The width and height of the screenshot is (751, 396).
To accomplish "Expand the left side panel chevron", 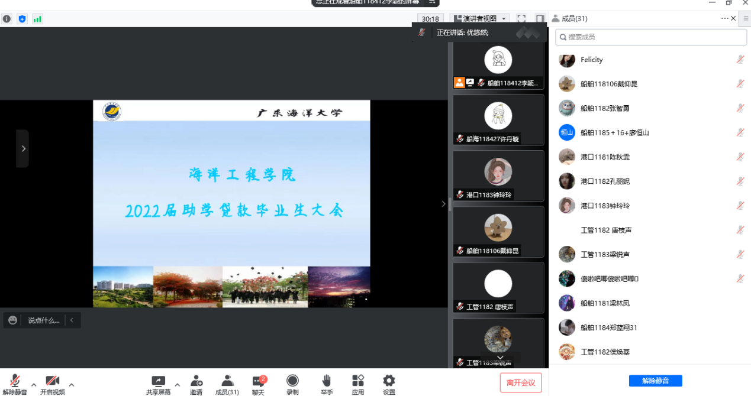I will coord(22,148).
